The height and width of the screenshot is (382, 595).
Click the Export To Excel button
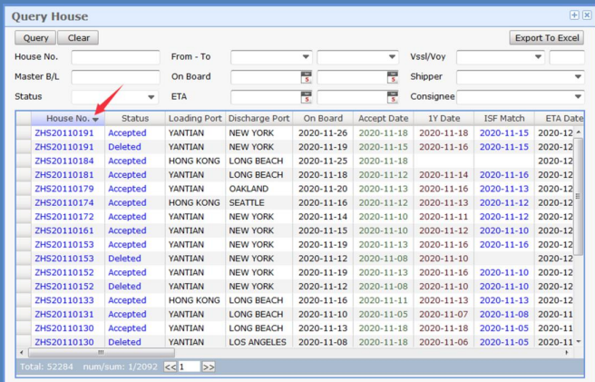(546, 38)
